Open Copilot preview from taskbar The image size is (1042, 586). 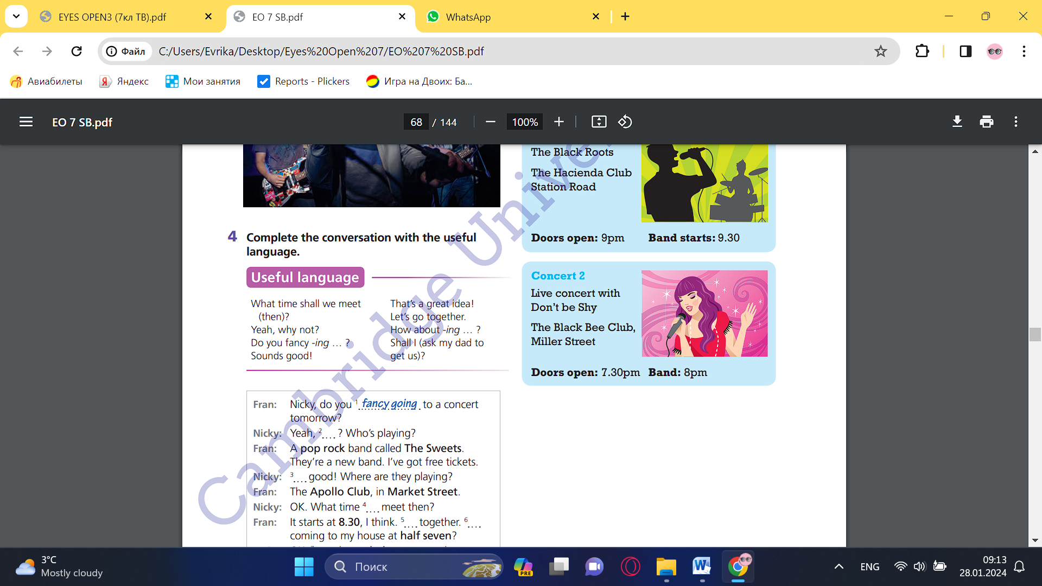(524, 567)
